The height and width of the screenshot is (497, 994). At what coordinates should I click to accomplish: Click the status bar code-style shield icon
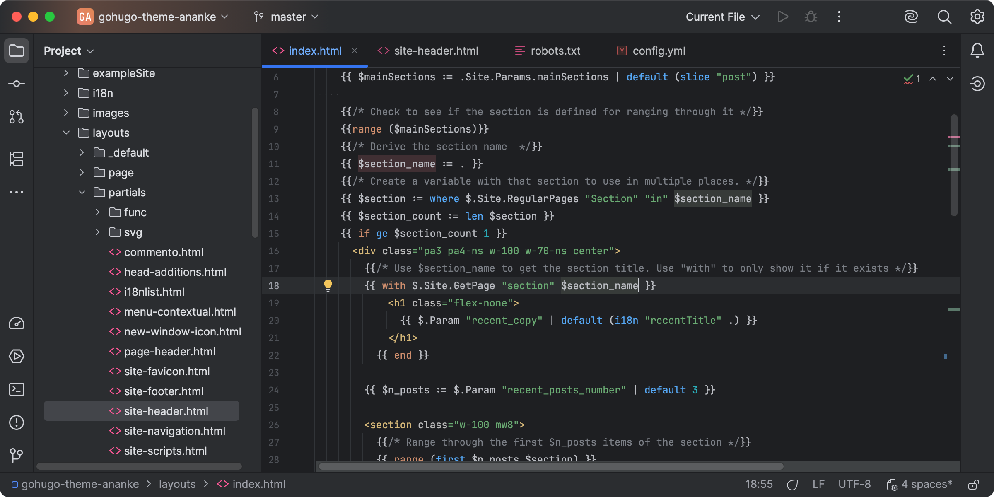(x=792, y=484)
